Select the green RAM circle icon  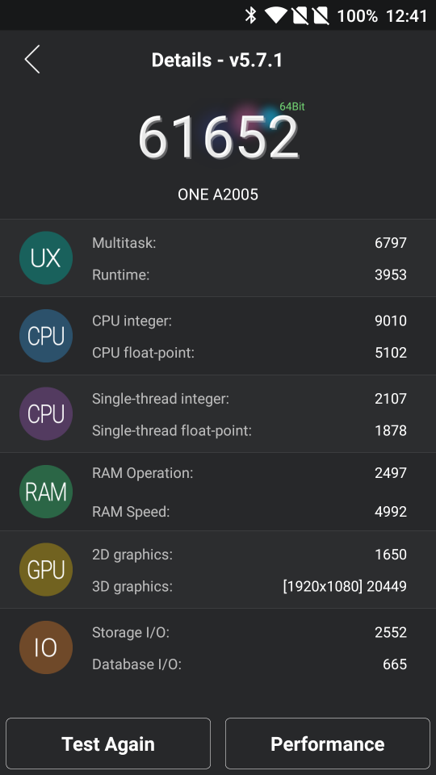(46, 492)
